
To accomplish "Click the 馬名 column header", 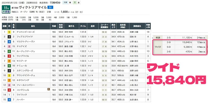I will pyautogui.click(x=33, y=26).
